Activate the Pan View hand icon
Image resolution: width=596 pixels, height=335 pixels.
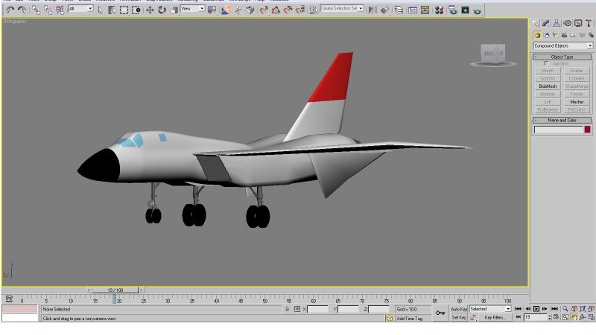[x=574, y=317]
